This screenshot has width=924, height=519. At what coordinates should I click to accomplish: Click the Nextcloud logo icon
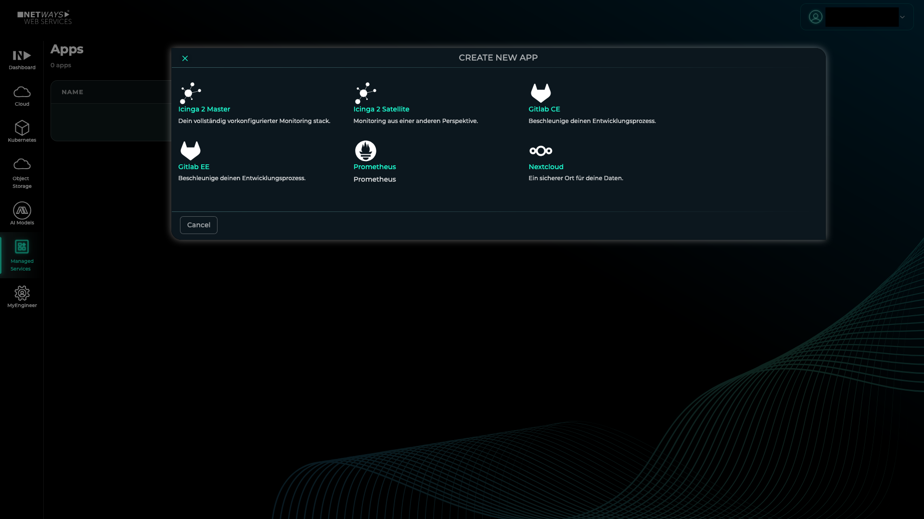(540, 151)
